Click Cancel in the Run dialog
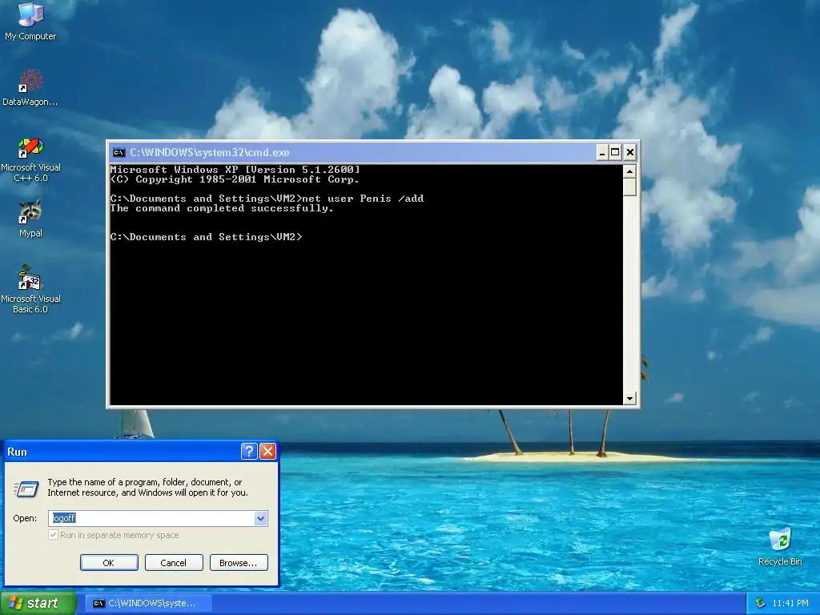The image size is (820, 615). 174,563
